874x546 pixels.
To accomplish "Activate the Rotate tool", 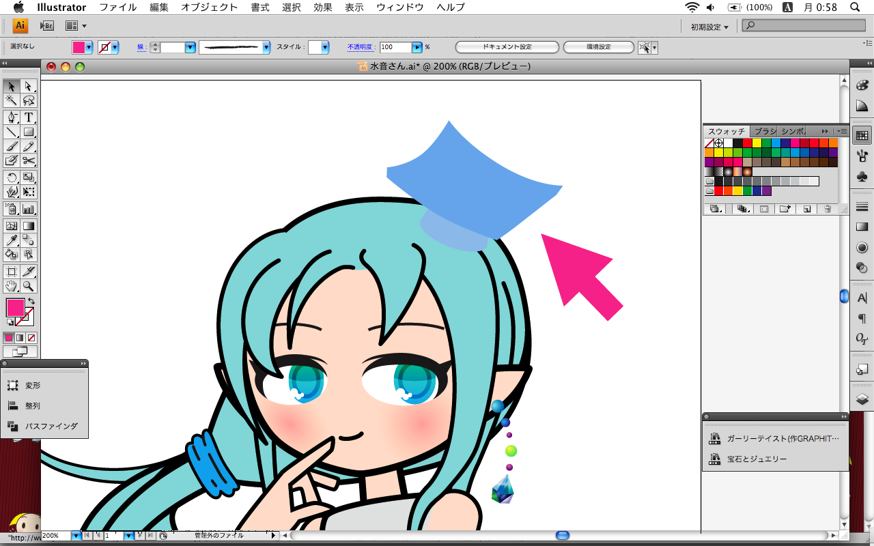I will point(12,177).
